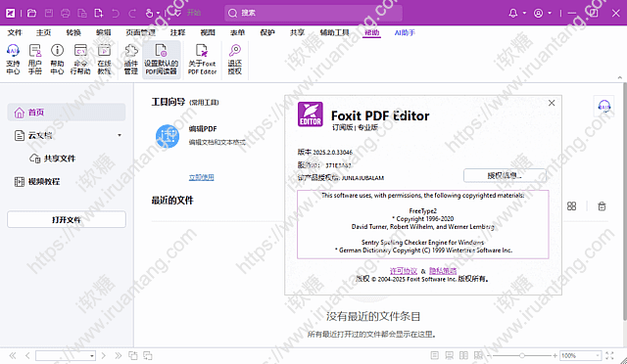Viewport: 627px width, 364px height.
Task: Switch to the 辅助工具 tab
Action: [334, 32]
